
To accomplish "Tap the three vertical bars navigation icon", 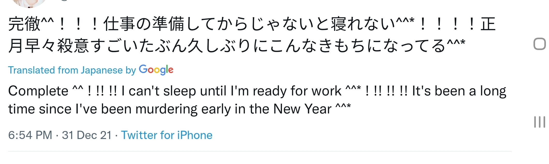I will click(540, 122).
